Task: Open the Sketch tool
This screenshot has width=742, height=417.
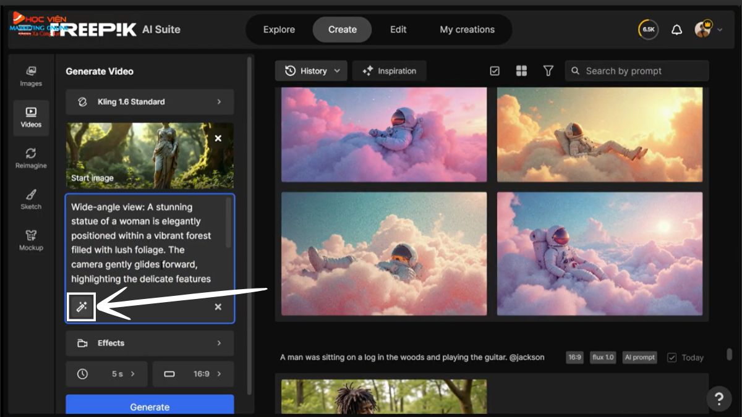Action: tap(31, 200)
